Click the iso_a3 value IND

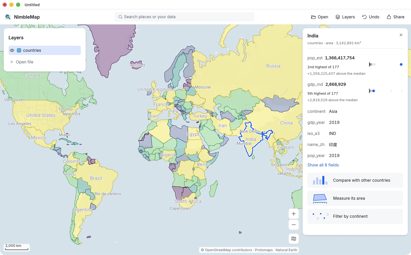click(332, 133)
